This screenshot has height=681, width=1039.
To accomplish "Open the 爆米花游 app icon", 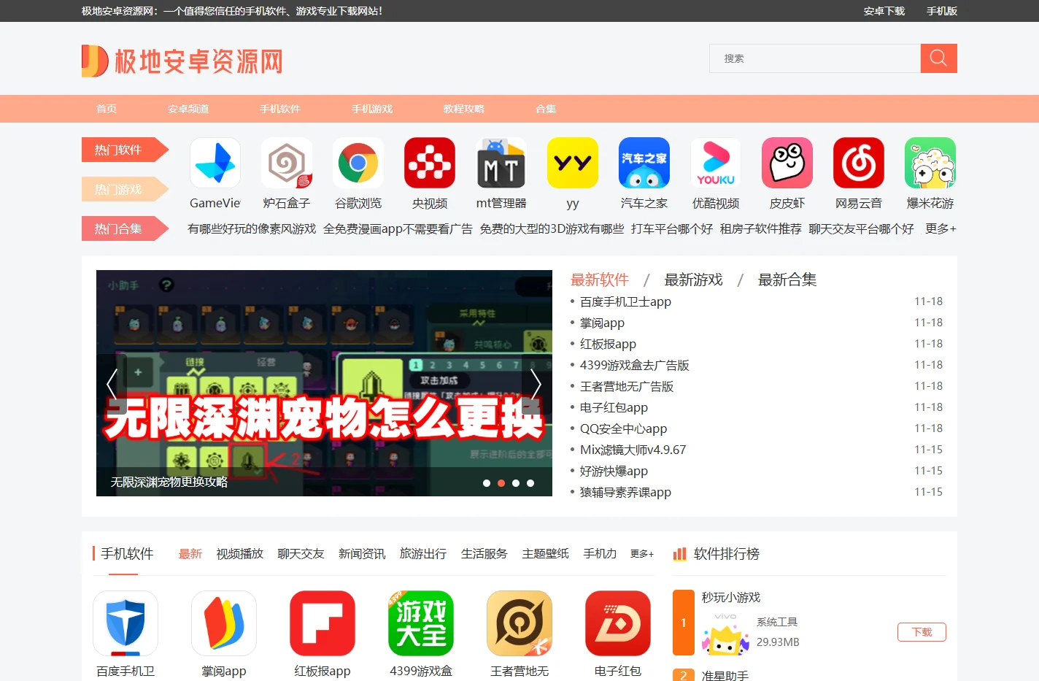I will [x=930, y=163].
